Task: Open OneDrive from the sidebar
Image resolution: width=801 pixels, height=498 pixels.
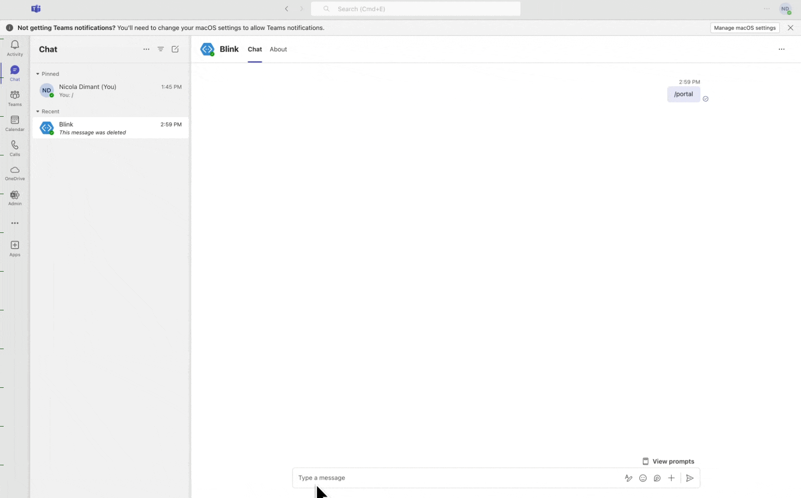Action: coord(15,173)
